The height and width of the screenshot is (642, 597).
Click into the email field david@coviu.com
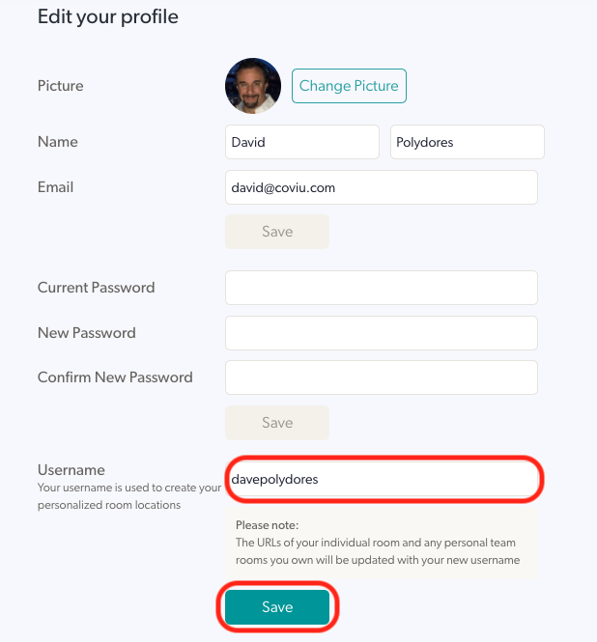381,187
